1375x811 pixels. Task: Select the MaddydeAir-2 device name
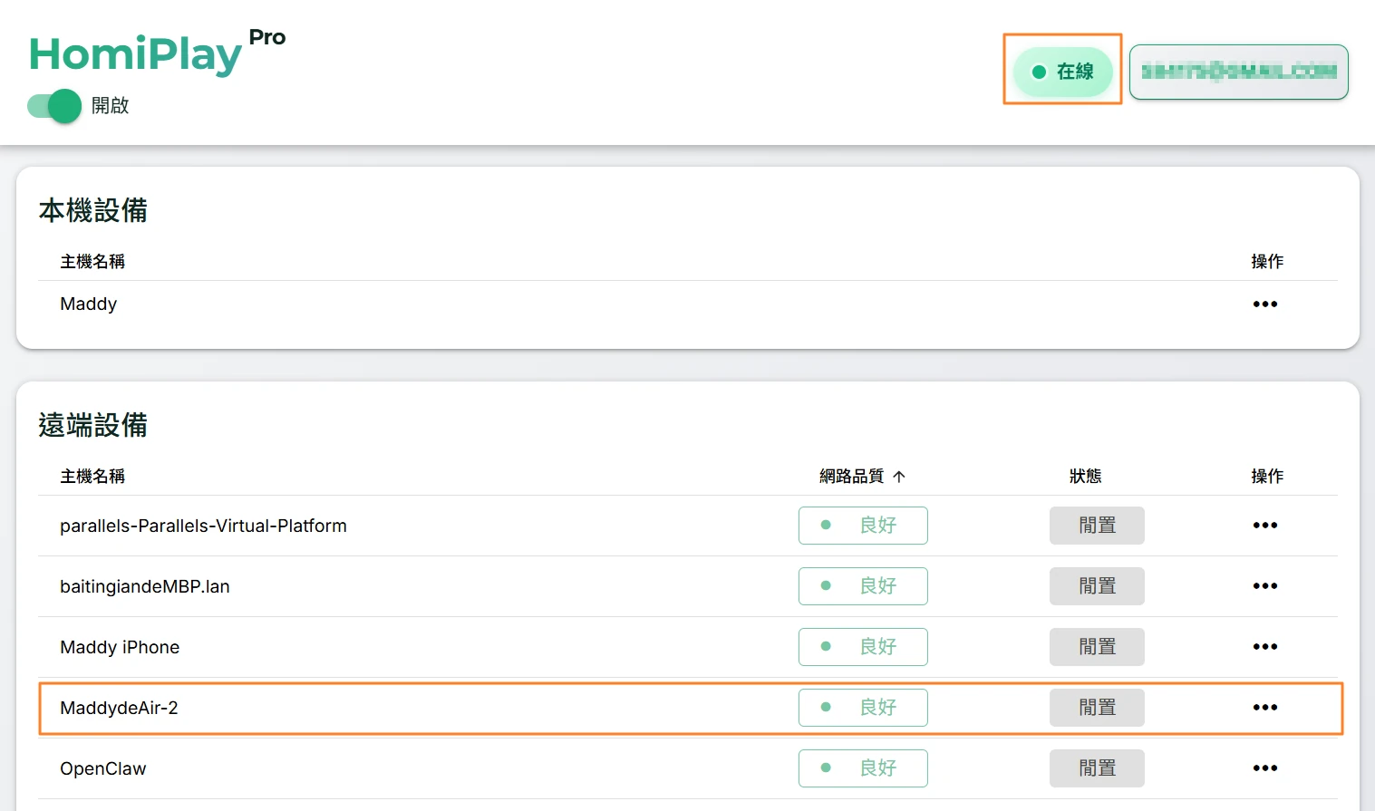pyautogui.click(x=119, y=709)
